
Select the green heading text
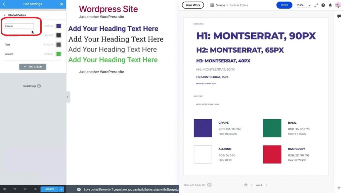(113, 60)
